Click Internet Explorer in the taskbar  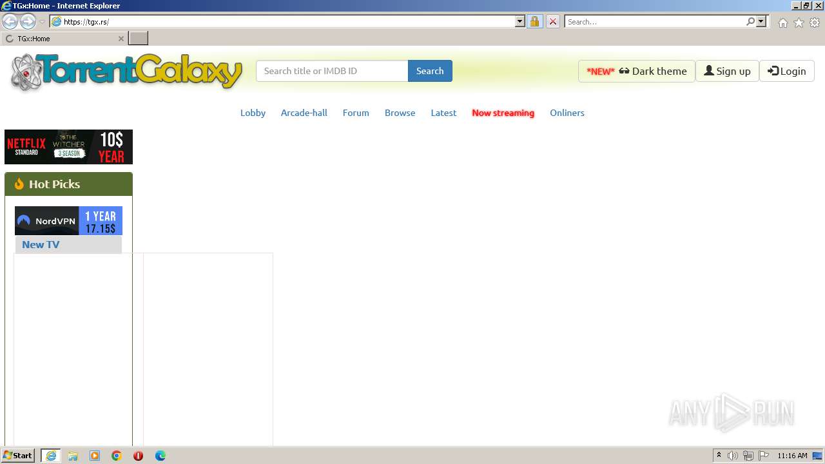pyautogui.click(x=51, y=456)
